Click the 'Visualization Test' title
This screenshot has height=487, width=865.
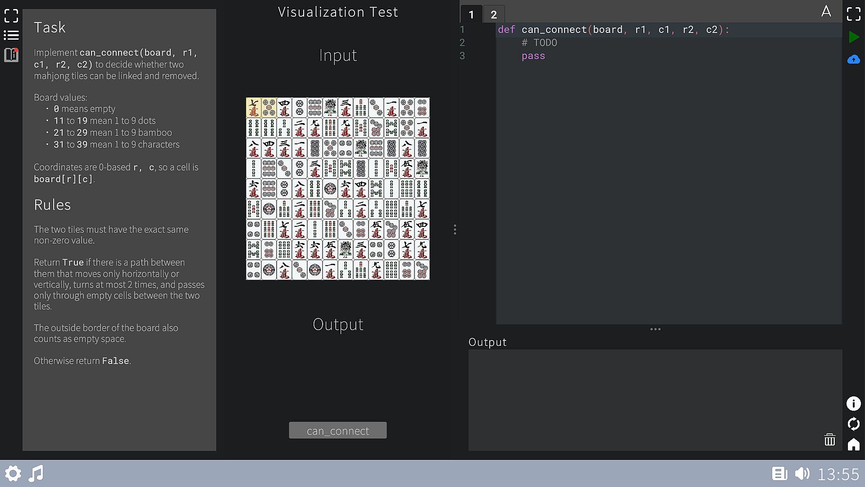pos(337,12)
